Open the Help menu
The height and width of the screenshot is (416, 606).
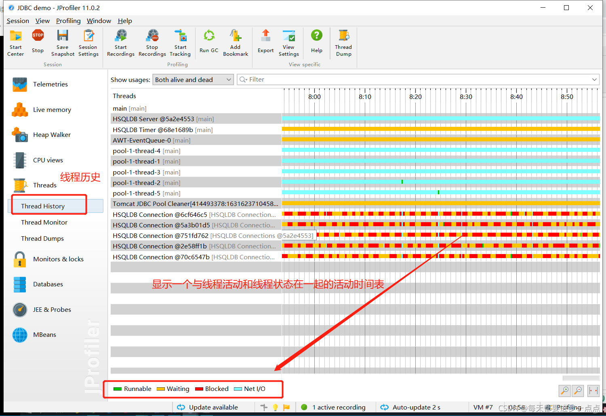coord(125,21)
